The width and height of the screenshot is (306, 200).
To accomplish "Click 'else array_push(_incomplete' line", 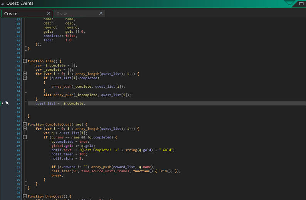I will [87, 95].
